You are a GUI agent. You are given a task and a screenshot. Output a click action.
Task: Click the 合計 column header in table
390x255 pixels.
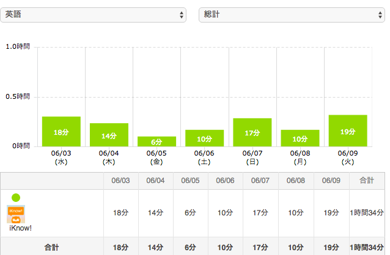pos(367,181)
